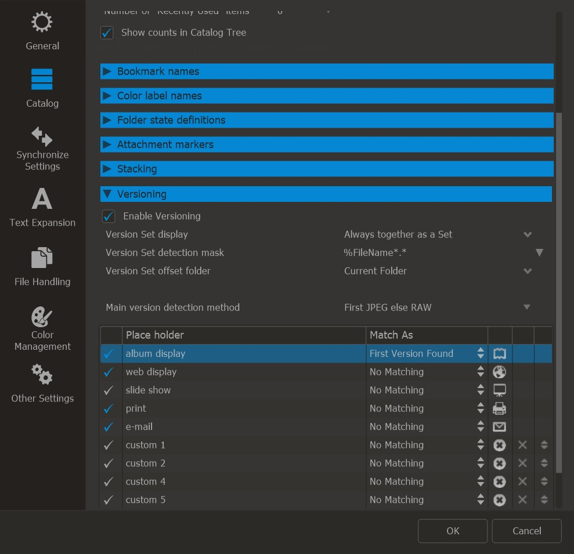The width and height of the screenshot is (574, 554).
Task: Change print Match As stepper
Action: [x=481, y=408]
